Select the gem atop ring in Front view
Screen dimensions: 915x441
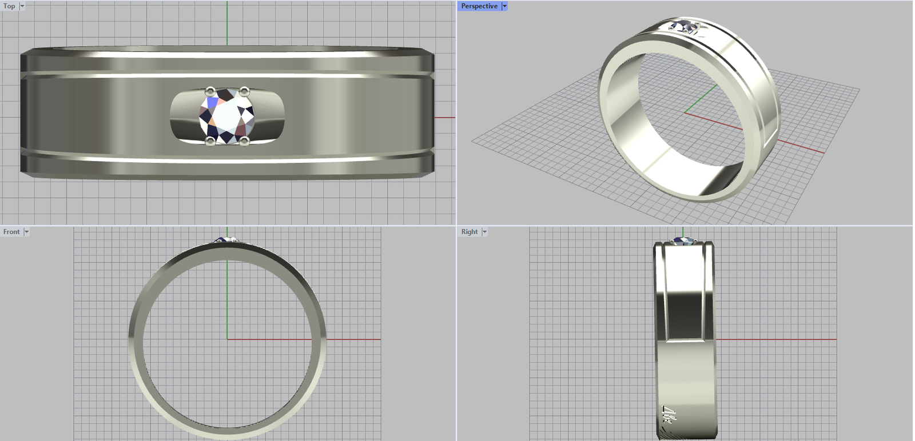click(227, 239)
